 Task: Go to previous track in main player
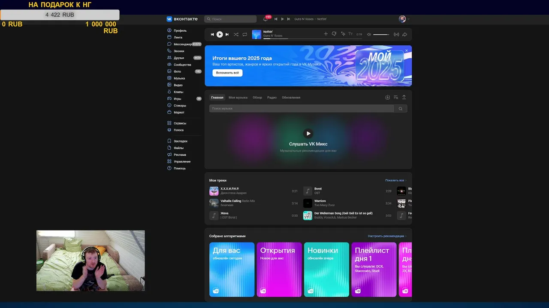212,34
